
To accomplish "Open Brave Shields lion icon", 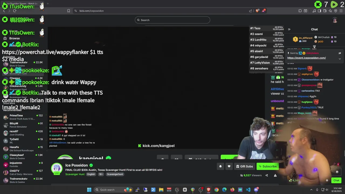I will tap(257, 11).
